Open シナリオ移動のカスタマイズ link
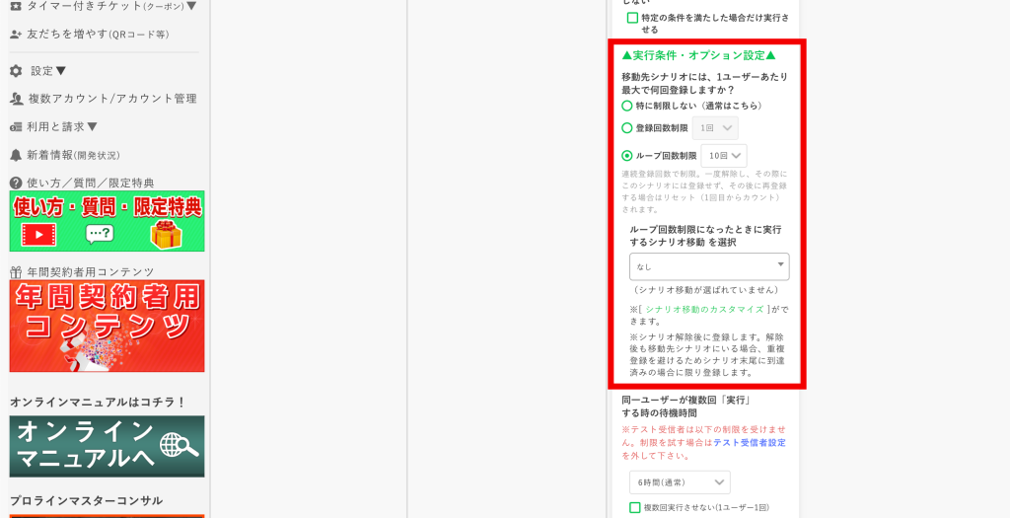This screenshot has width=1010, height=518. coord(704,309)
